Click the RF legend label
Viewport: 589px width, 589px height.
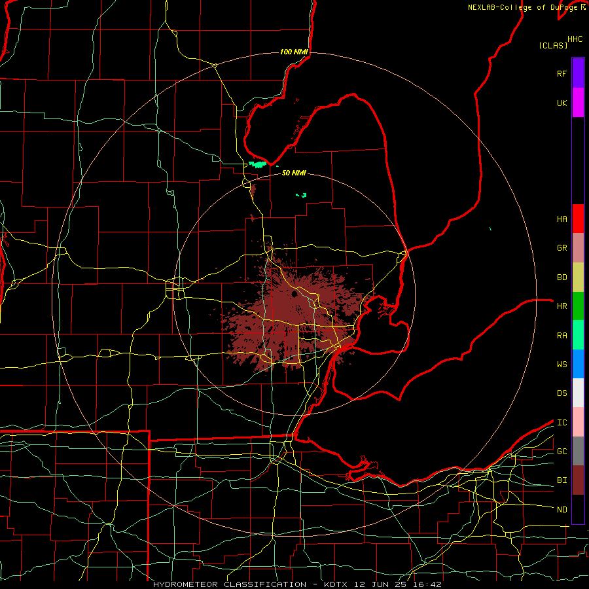562,73
